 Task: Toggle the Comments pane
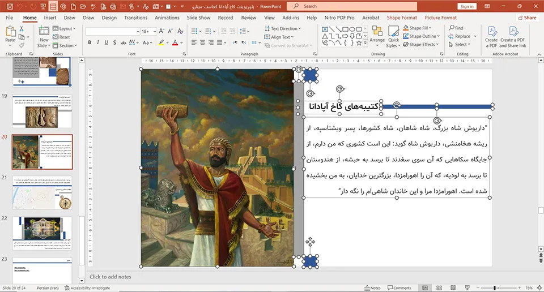[x=399, y=288]
